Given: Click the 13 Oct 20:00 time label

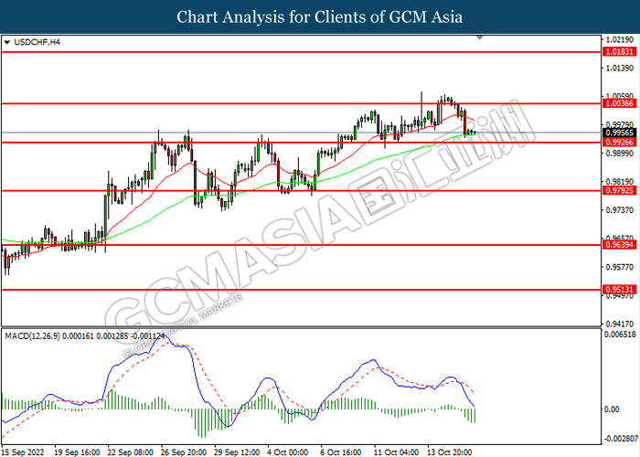Looking at the screenshot, I should [x=450, y=452].
